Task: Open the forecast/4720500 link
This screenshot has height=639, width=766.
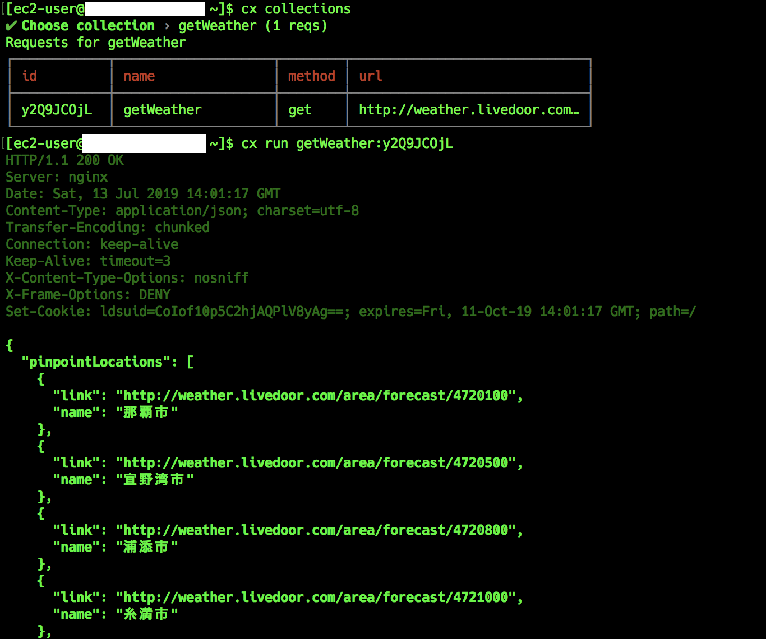Action: coord(316,463)
